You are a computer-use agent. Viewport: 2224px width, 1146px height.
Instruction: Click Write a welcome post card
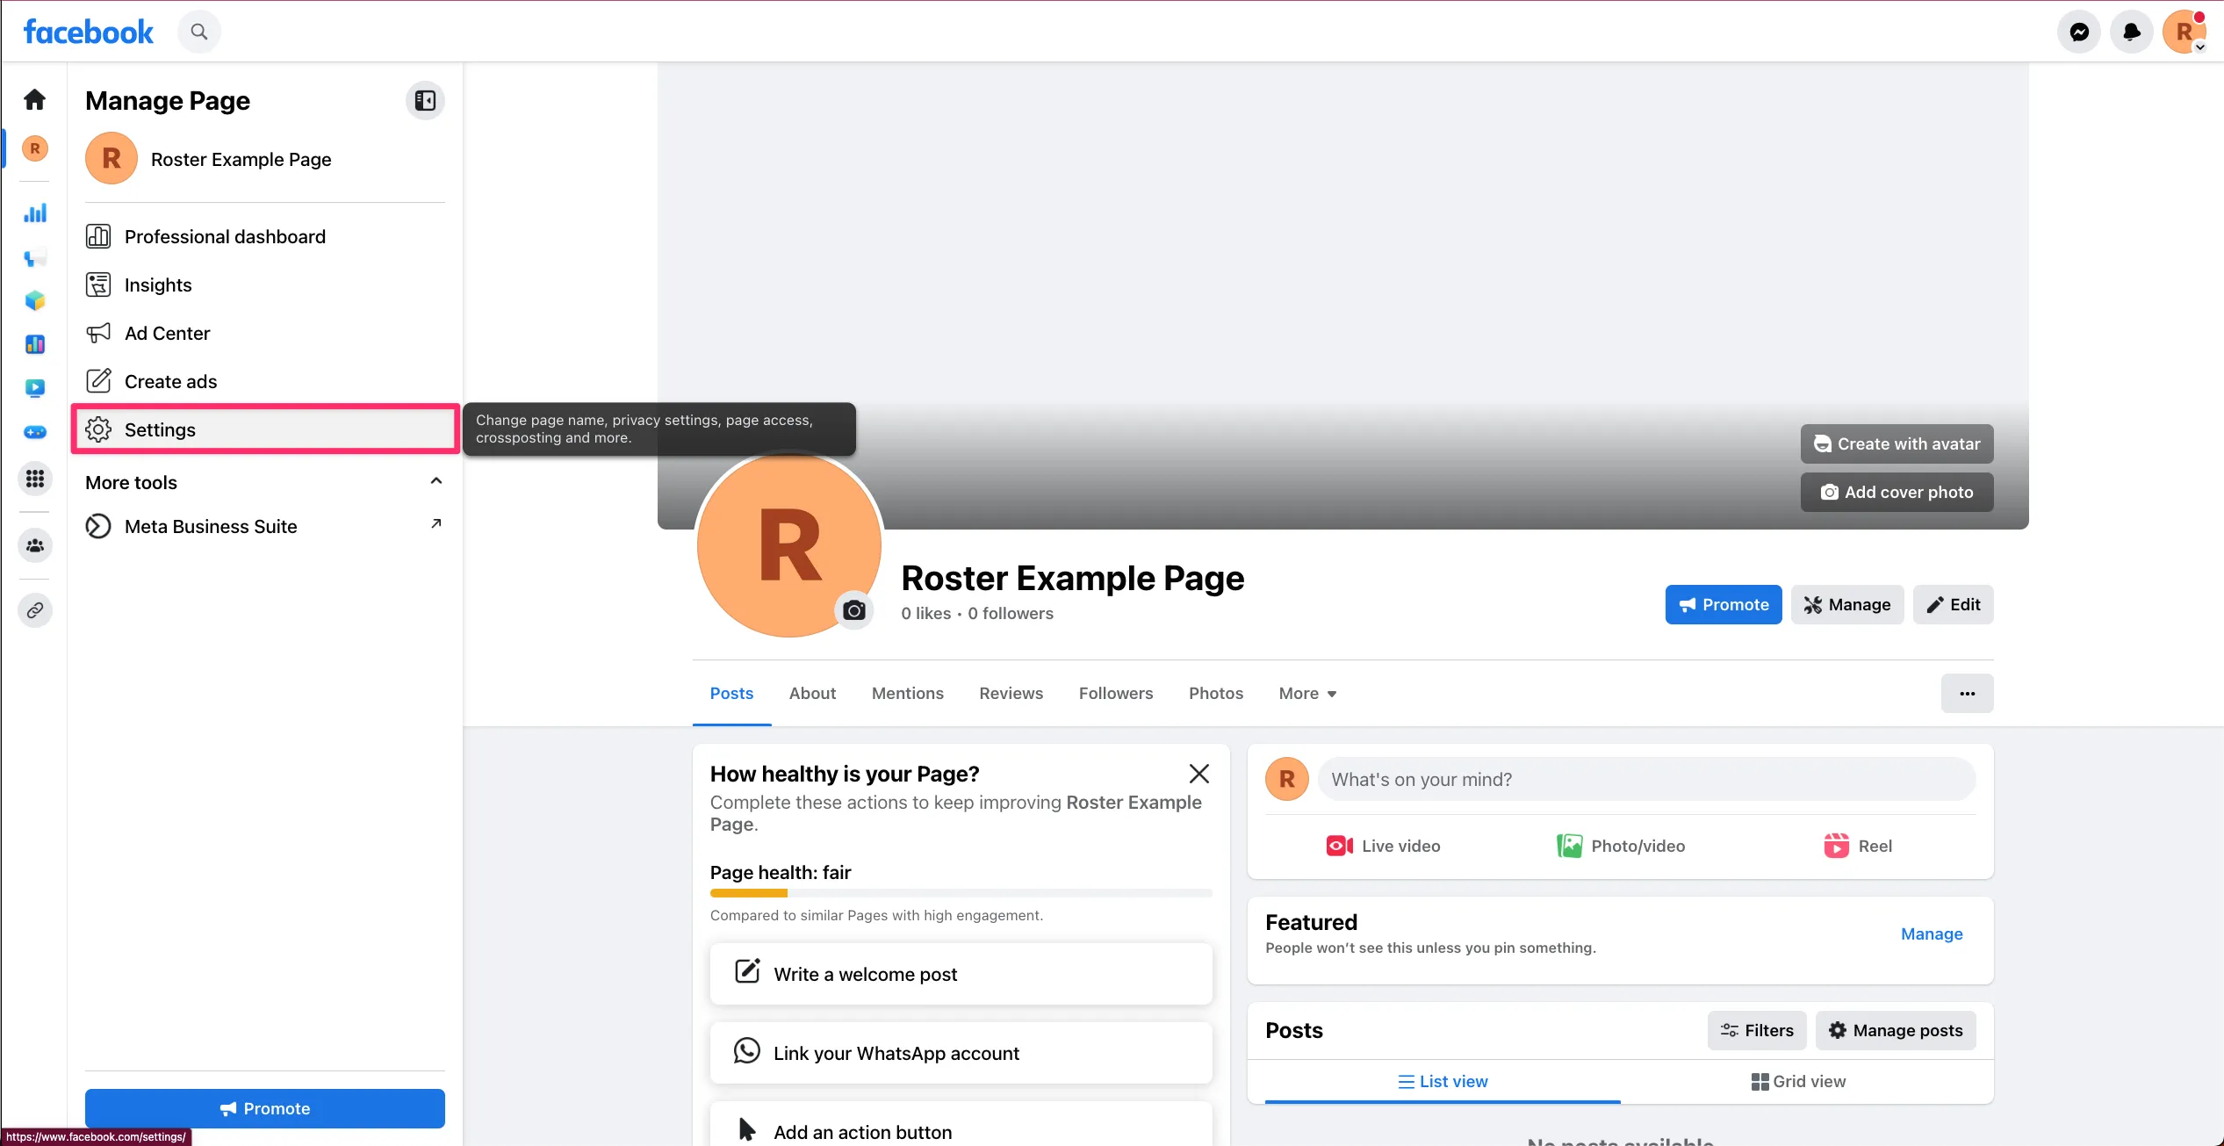tap(961, 974)
